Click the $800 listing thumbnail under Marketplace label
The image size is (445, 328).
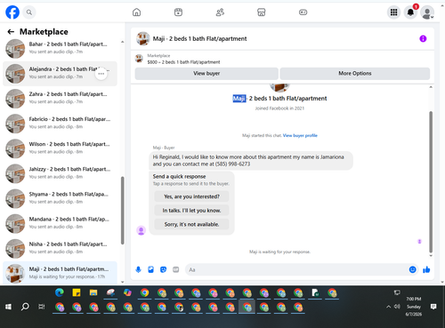139,59
